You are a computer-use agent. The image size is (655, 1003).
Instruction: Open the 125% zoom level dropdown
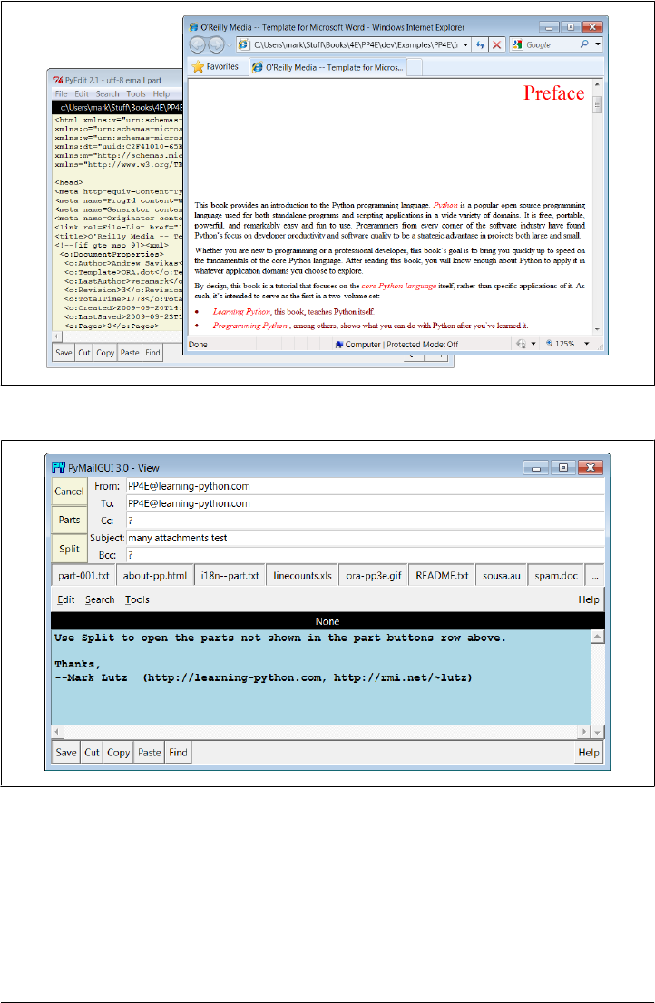[587, 344]
